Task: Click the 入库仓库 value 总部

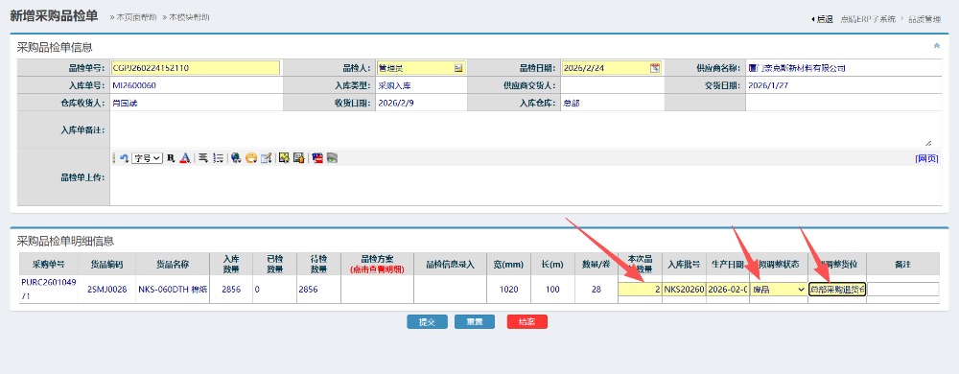Action: click(x=572, y=104)
